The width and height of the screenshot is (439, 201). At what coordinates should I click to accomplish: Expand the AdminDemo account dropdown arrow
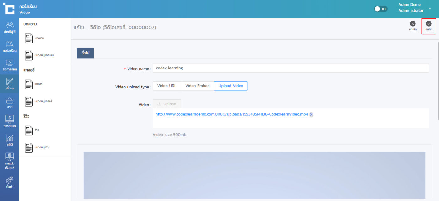pyautogui.click(x=430, y=8)
